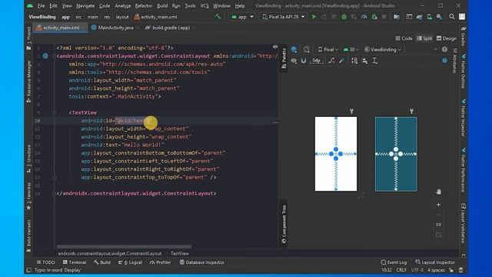Toggle the Component Tree side panel
Image resolution: width=492 pixels, height=277 pixels.
pos(284,224)
